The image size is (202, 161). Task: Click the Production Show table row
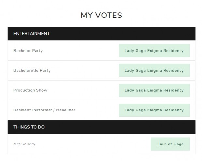[102, 90]
